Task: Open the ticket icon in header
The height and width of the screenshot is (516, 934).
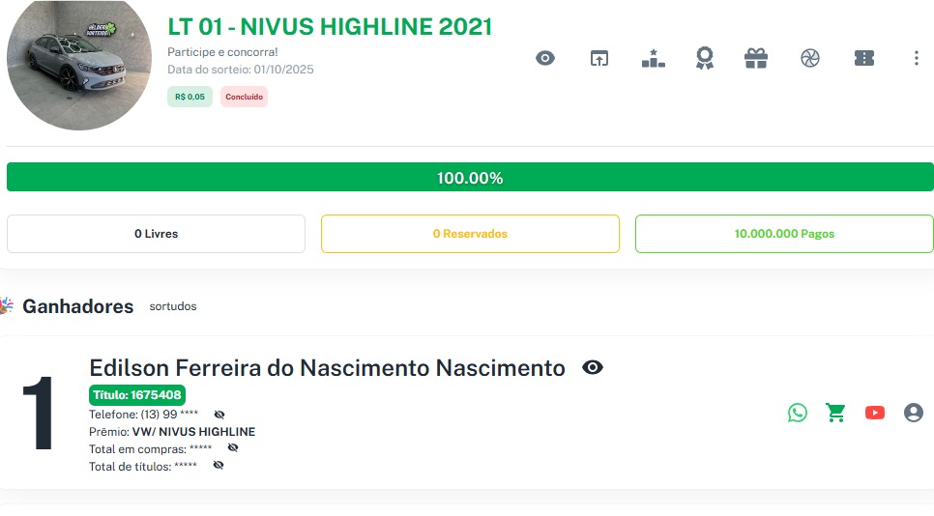Action: click(864, 58)
